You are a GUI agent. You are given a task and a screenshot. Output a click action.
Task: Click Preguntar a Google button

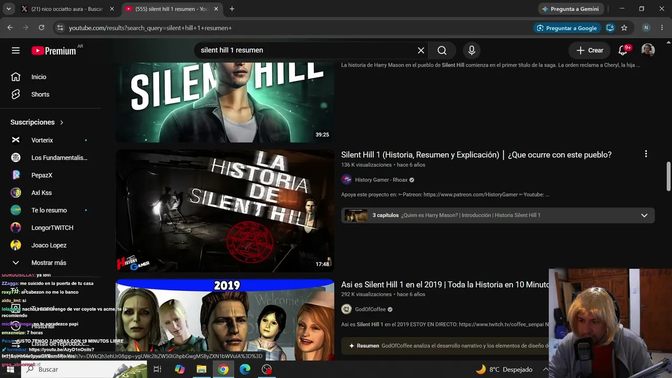point(566,28)
